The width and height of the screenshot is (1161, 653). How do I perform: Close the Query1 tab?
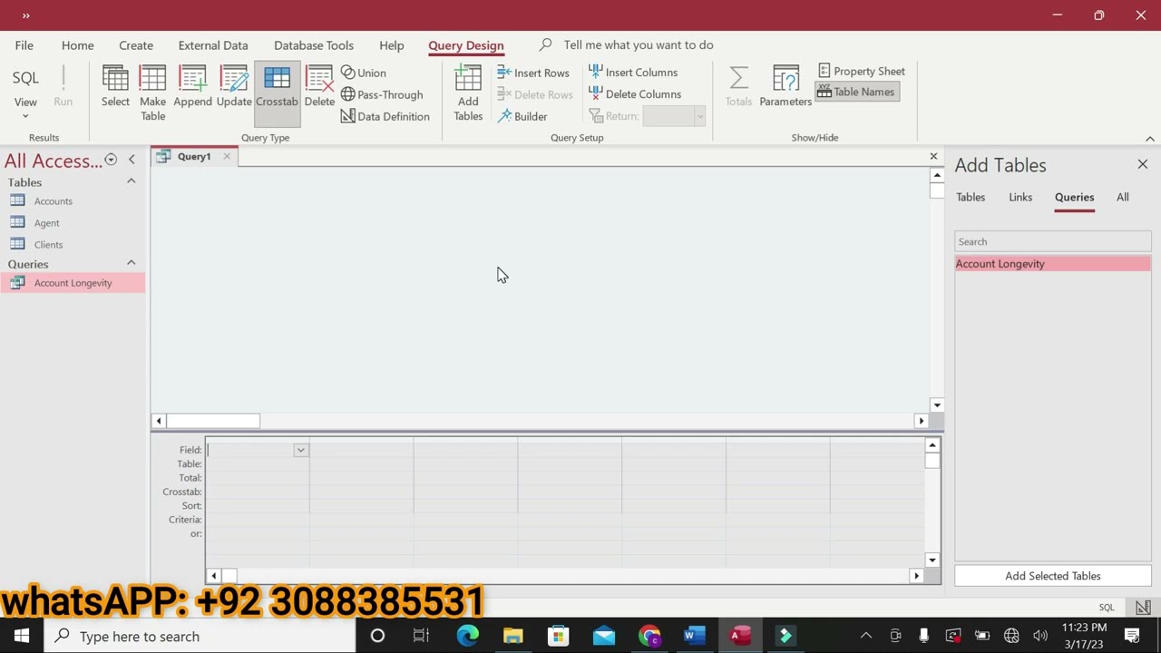pyautogui.click(x=227, y=156)
